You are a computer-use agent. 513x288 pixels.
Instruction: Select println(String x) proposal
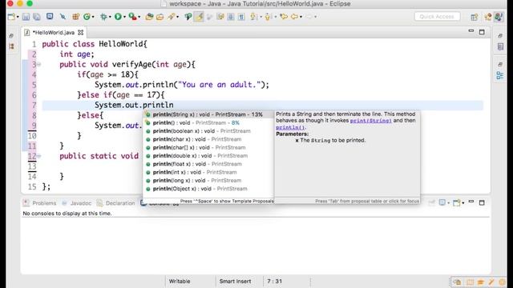(x=208, y=114)
